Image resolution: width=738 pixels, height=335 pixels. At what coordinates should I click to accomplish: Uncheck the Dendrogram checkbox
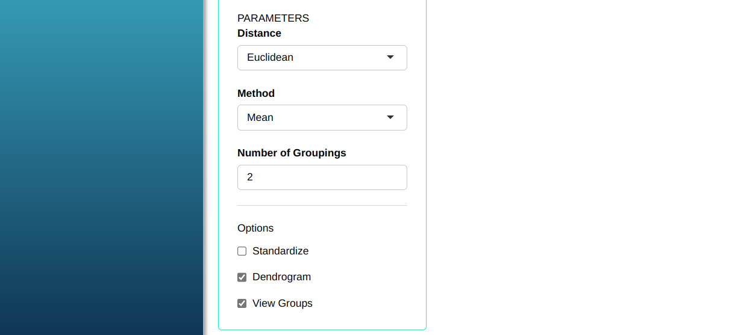tap(242, 277)
